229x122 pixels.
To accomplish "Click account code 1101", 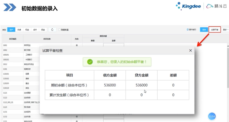I will point(5,69).
